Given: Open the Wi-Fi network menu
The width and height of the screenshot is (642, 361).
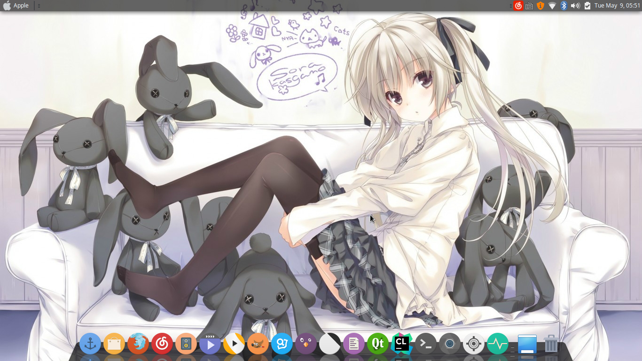Looking at the screenshot, I should coord(552,6).
